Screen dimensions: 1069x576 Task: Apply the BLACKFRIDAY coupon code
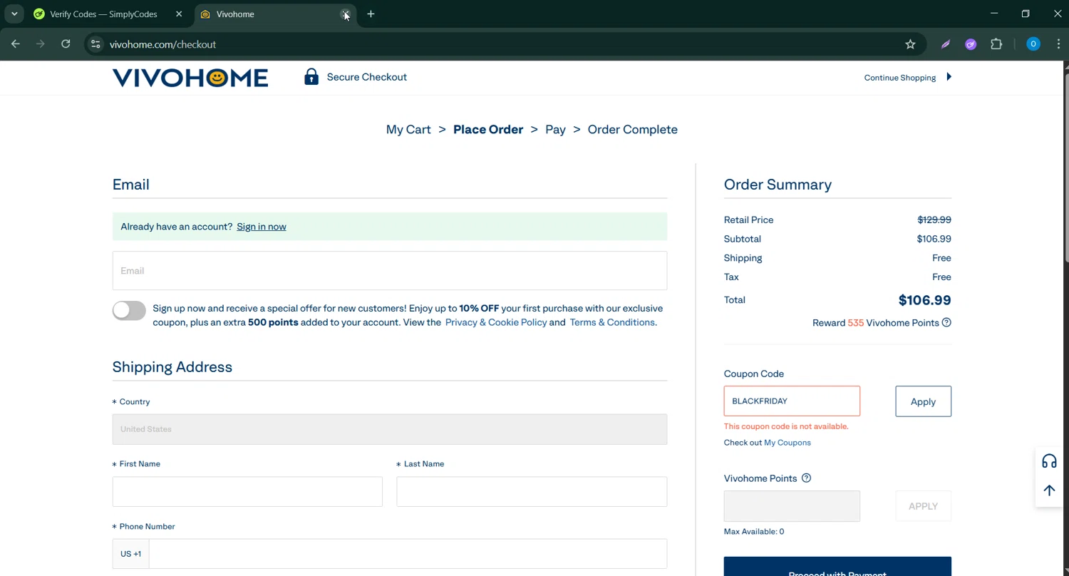[x=923, y=401]
